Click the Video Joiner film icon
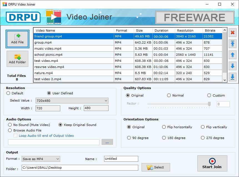 tap(54, 17)
